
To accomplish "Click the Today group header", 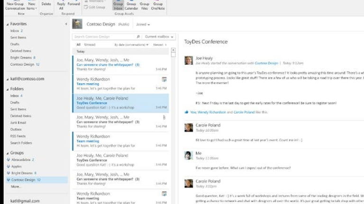I will pyautogui.click(x=121, y=51).
